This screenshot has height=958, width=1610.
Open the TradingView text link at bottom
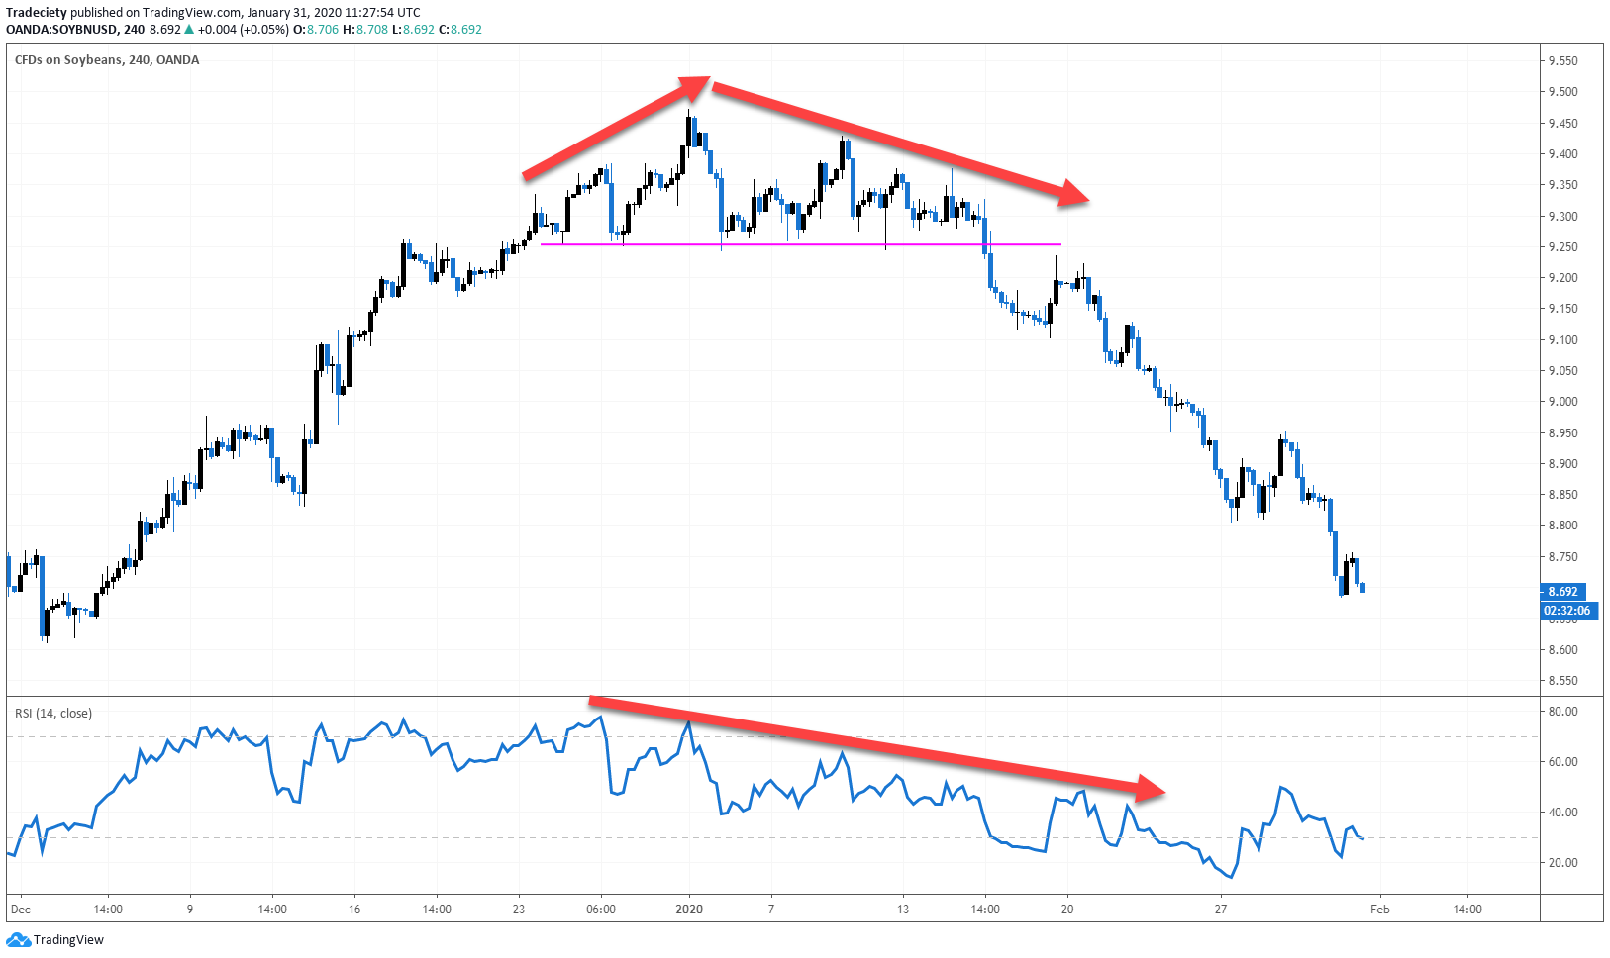68,939
